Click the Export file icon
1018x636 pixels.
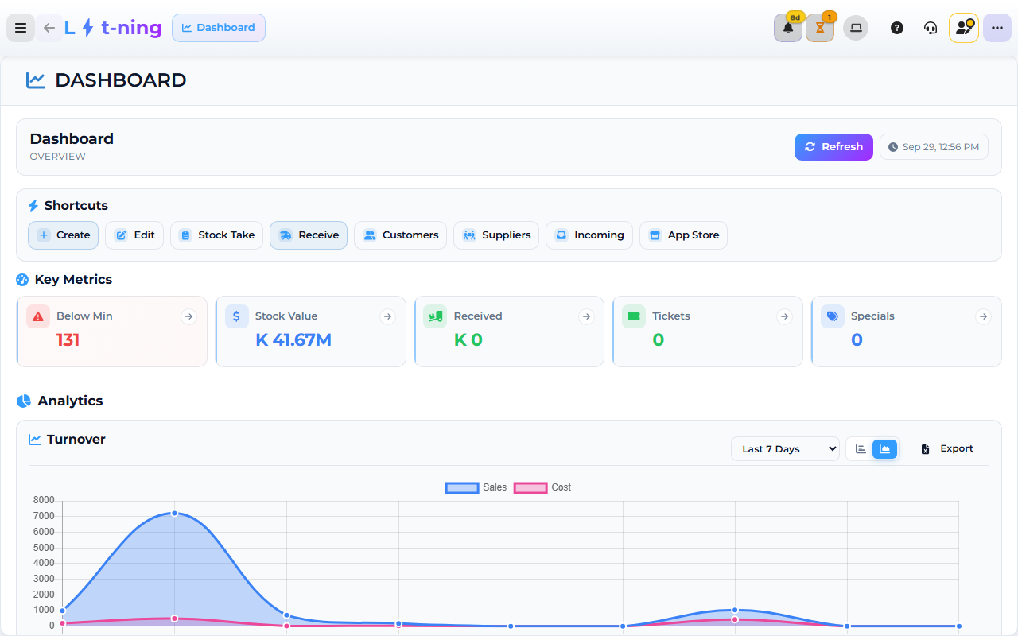(x=925, y=449)
